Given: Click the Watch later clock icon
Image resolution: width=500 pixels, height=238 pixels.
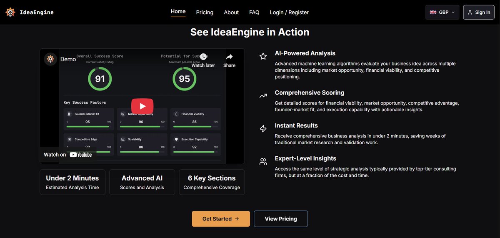Looking at the screenshot, I should (203, 57).
